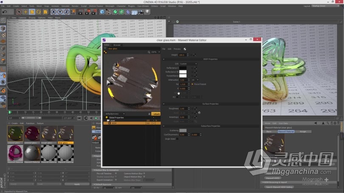Click the preview lock icon
The image size is (344, 193).
(x=149, y=114)
